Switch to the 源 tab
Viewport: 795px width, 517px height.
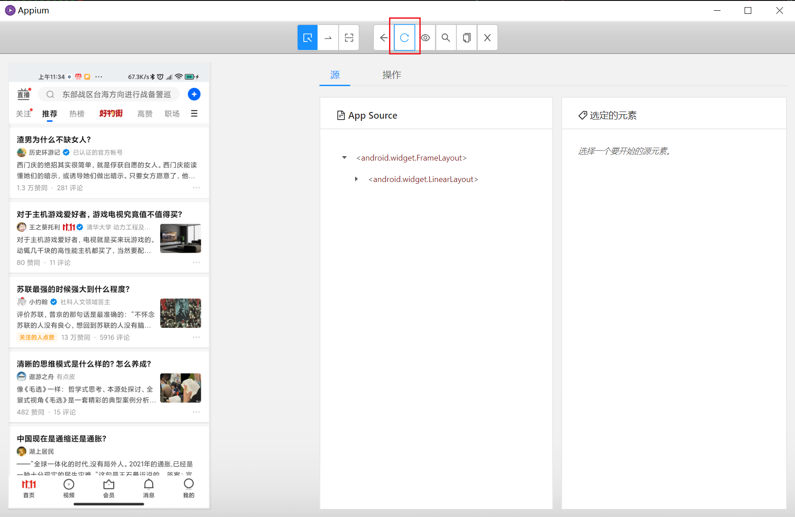pyautogui.click(x=335, y=74)
